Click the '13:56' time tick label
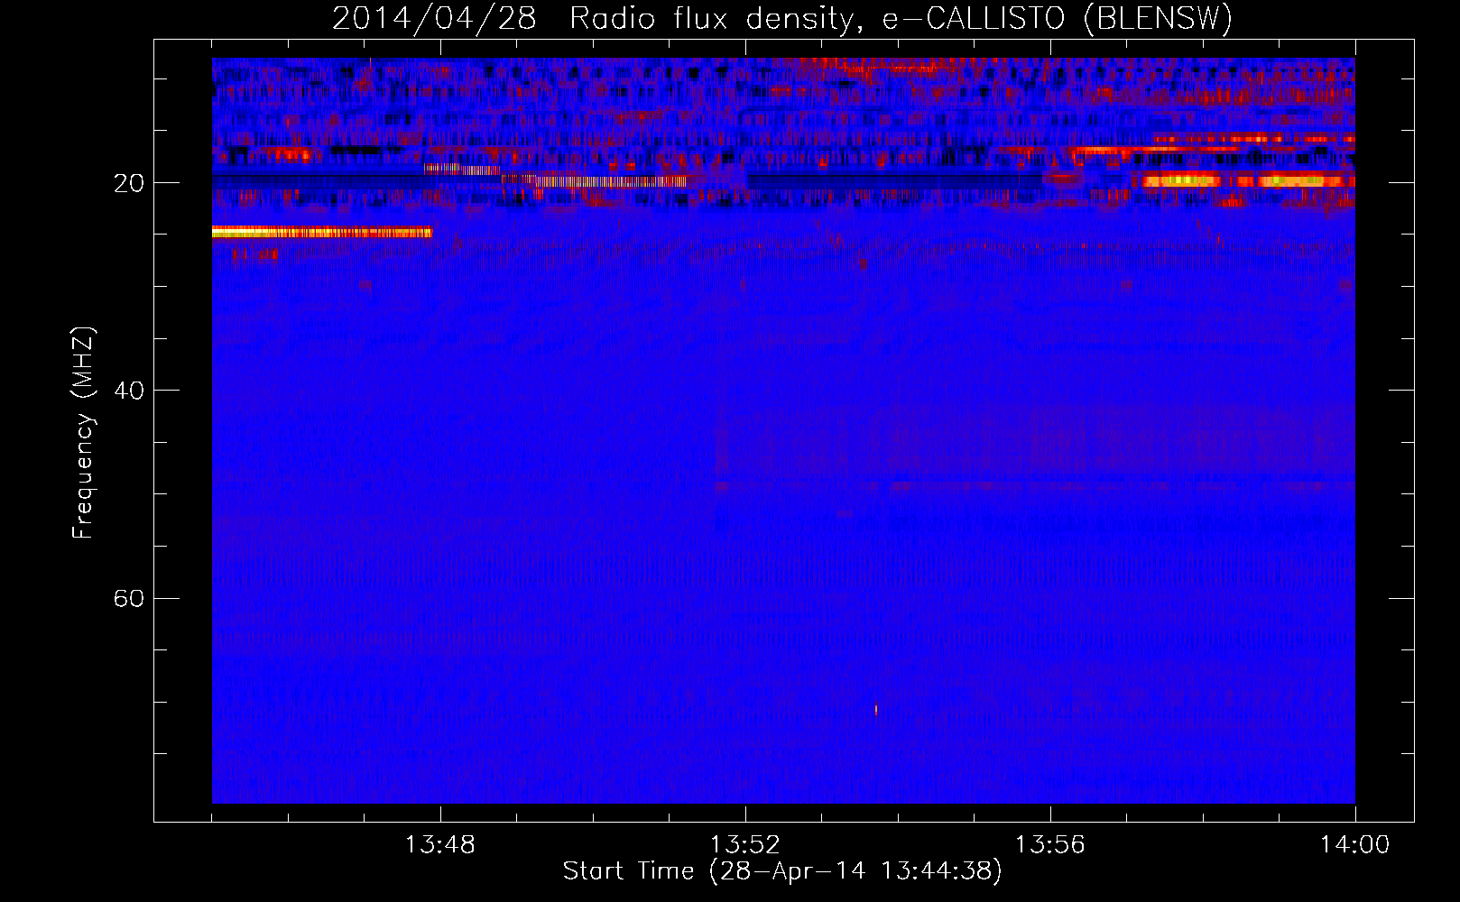 click(1050, 845)
